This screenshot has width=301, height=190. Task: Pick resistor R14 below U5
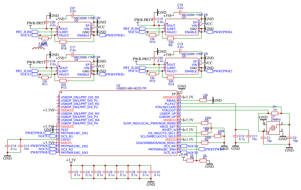pos(170,78)
